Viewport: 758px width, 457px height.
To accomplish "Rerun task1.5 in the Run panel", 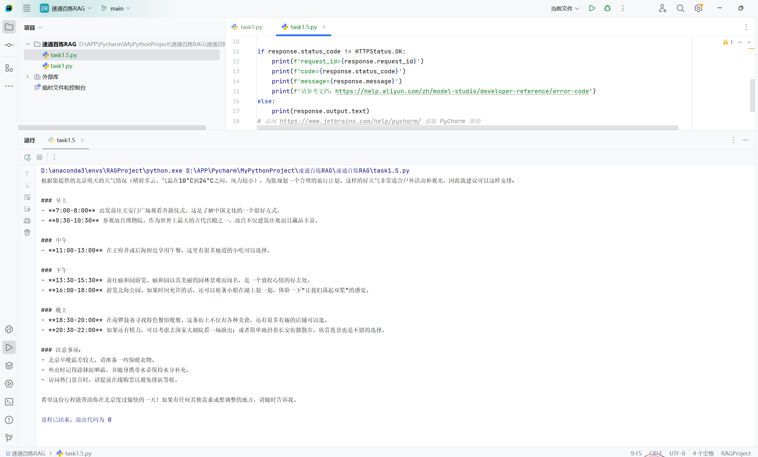I will (x=27, y=158).
